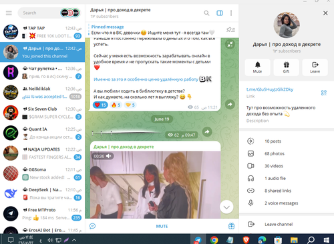Click the pinned message banner text

click(x=153, y=33)
